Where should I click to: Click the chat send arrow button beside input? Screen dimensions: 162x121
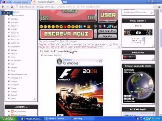[x=96, y=34]
